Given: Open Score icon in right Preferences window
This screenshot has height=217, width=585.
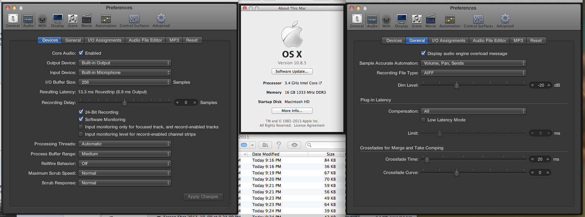Looking at the screenshot, I should point(417,21).
